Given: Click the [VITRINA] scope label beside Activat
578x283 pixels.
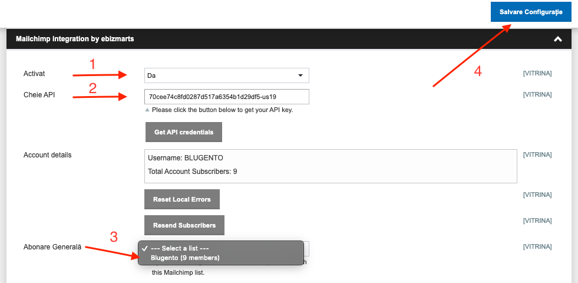Looking at the screenshot, I should click(x=537, y=74).
